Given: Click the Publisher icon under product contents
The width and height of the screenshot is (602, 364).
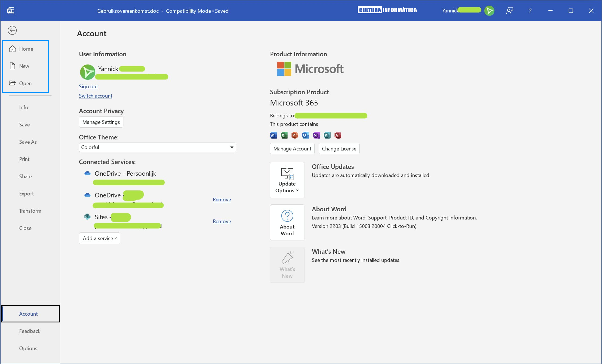Looking at the screenshot, I should click(327, 135).
